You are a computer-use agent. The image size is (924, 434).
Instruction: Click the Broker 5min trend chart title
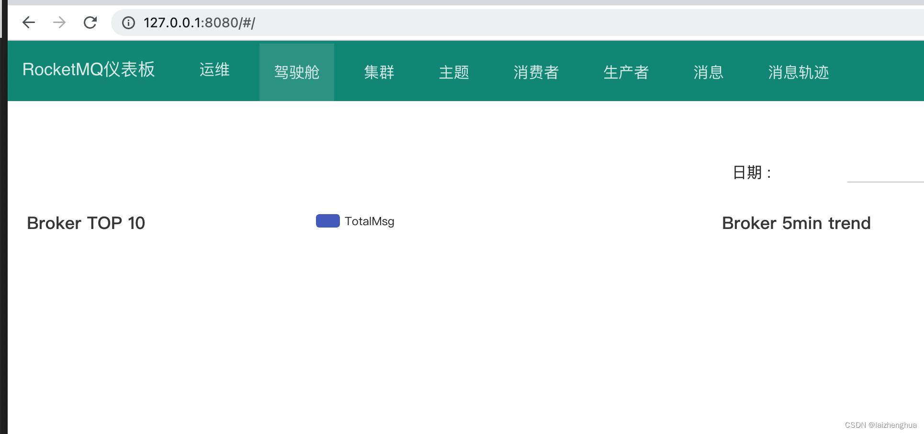point(796,223)
